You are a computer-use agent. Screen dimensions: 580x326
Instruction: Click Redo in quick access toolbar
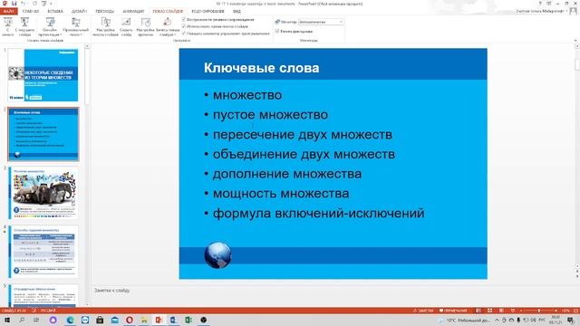34,4
